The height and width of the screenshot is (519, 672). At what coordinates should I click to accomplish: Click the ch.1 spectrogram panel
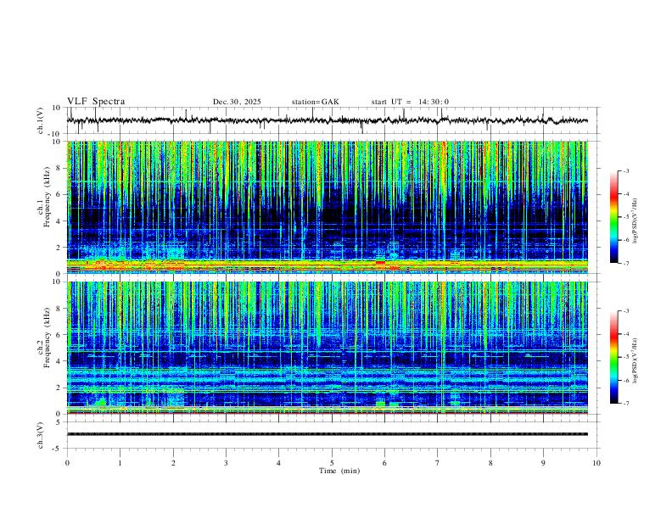(328, 207)
